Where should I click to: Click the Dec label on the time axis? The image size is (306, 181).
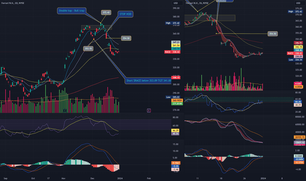pyautogui.click(x=92, y=178)
